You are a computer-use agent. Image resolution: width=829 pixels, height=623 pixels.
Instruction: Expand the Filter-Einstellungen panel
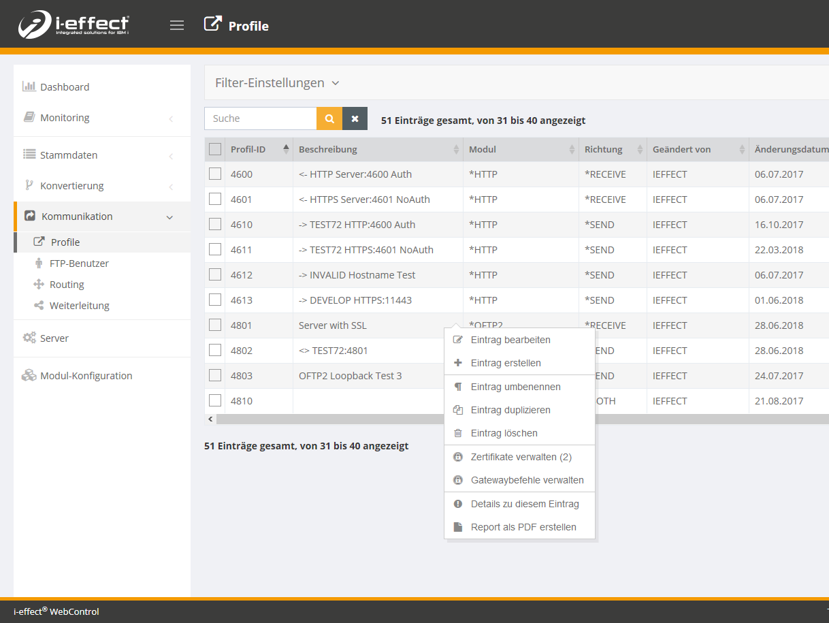pyautogui.click(x=277, y=83)
